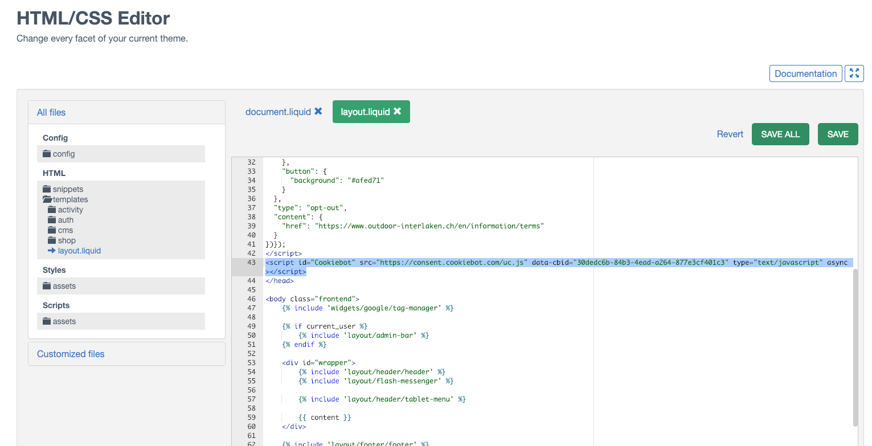The height and width of the screenshot is (446, 872).
Task: Click the config folder icon
Action: click(x=47, y=154)
